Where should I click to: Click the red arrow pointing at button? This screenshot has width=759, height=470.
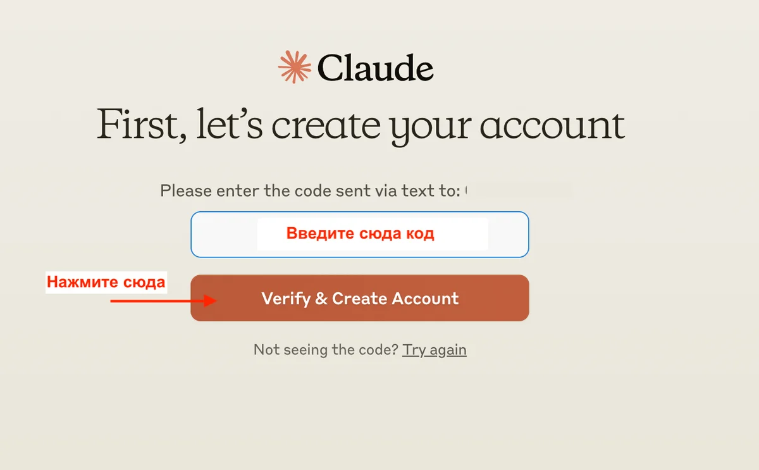(x=163, y=301)
